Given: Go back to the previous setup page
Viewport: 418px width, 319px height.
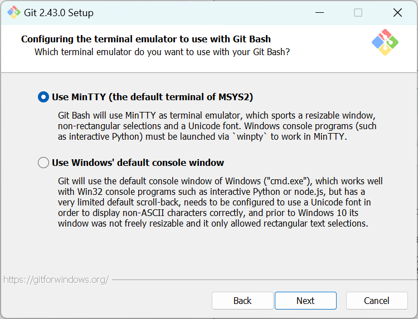Looking at the screenshot, I should (242, 301).
